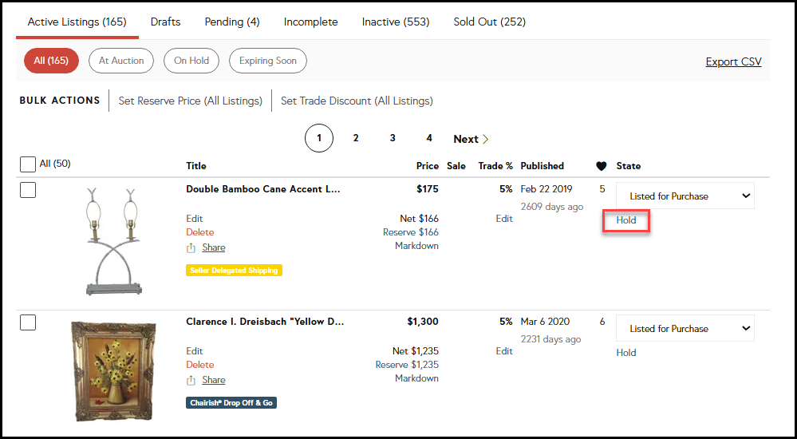Click the Feb 22 2019 published date
The height and width of the screenshot is (439, 797).
tap(546, 189)
